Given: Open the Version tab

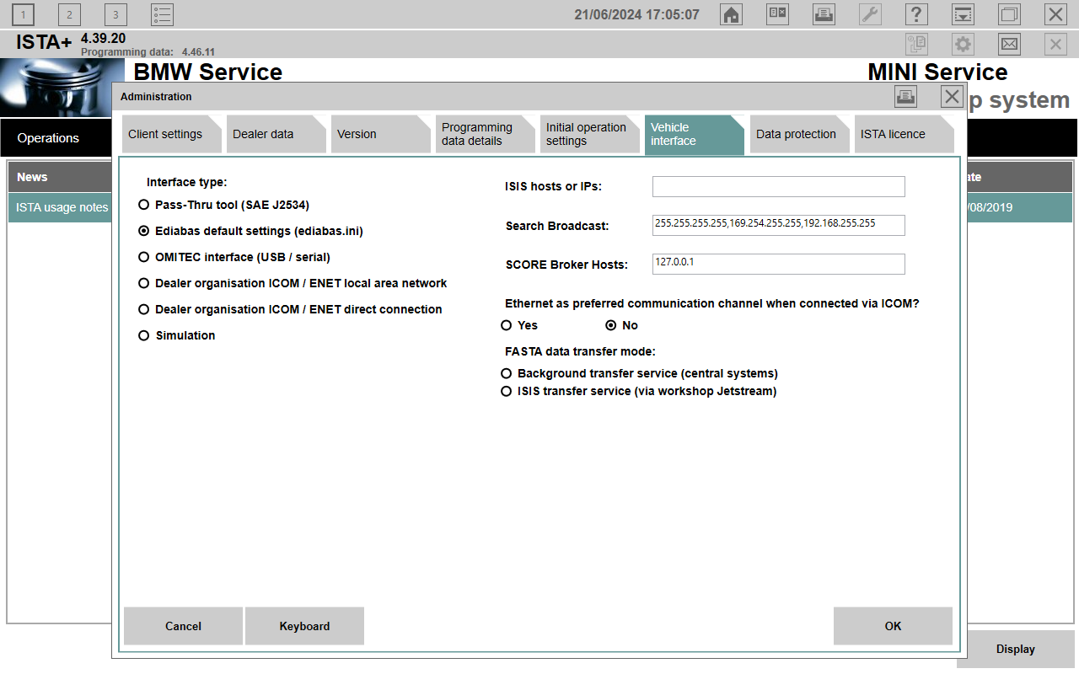Looking at the screenshot, I should click(x=381, y=134).
